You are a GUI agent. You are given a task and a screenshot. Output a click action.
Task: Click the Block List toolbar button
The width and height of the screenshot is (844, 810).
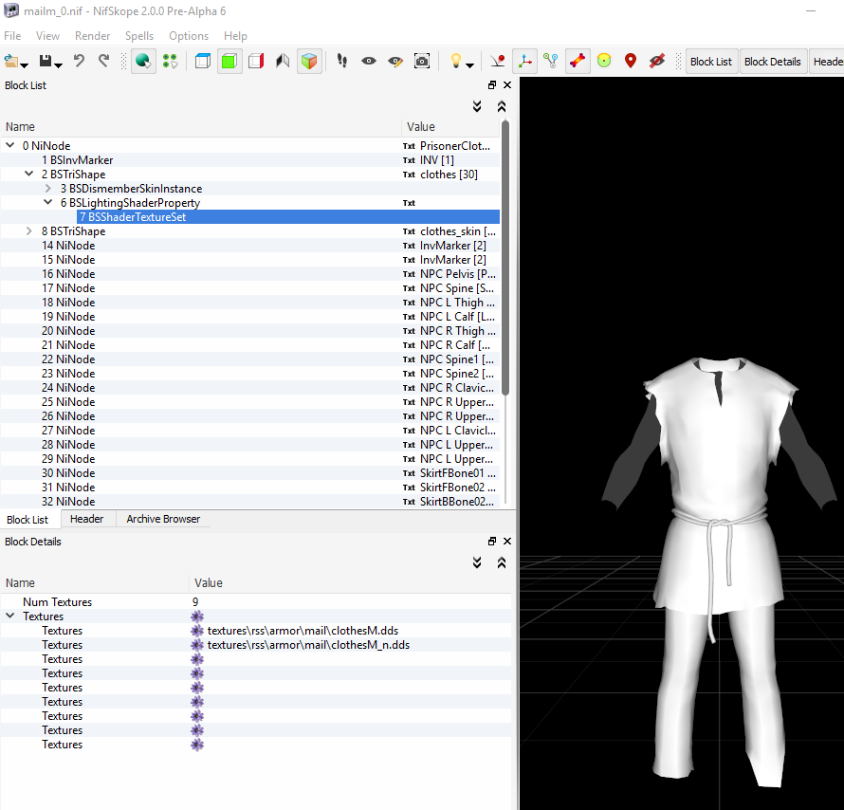[710, 62]
